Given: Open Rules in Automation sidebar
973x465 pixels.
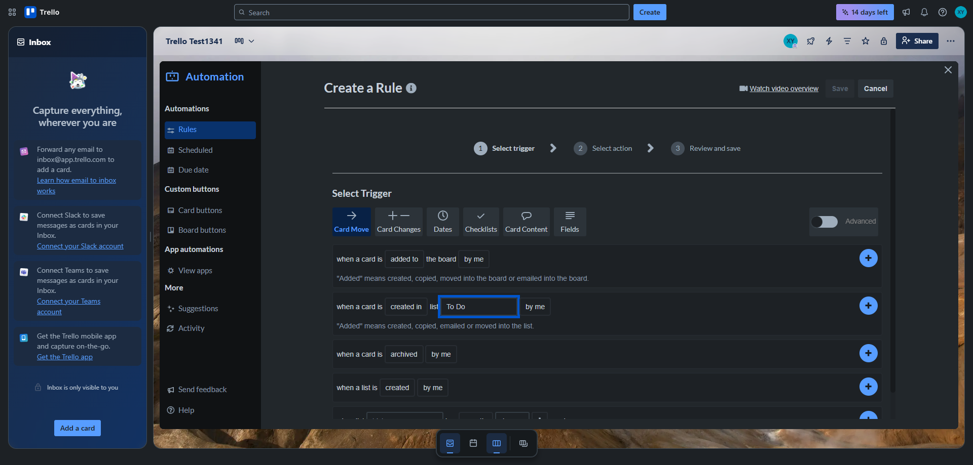Looking at the screenshot, I should point(210,130).
